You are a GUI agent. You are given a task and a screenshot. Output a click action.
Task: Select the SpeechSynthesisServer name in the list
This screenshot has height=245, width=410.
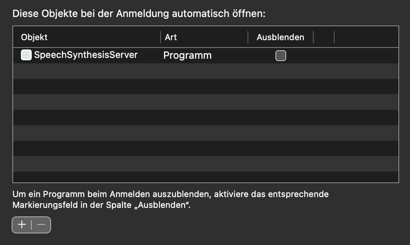click(x=86, y=55)
